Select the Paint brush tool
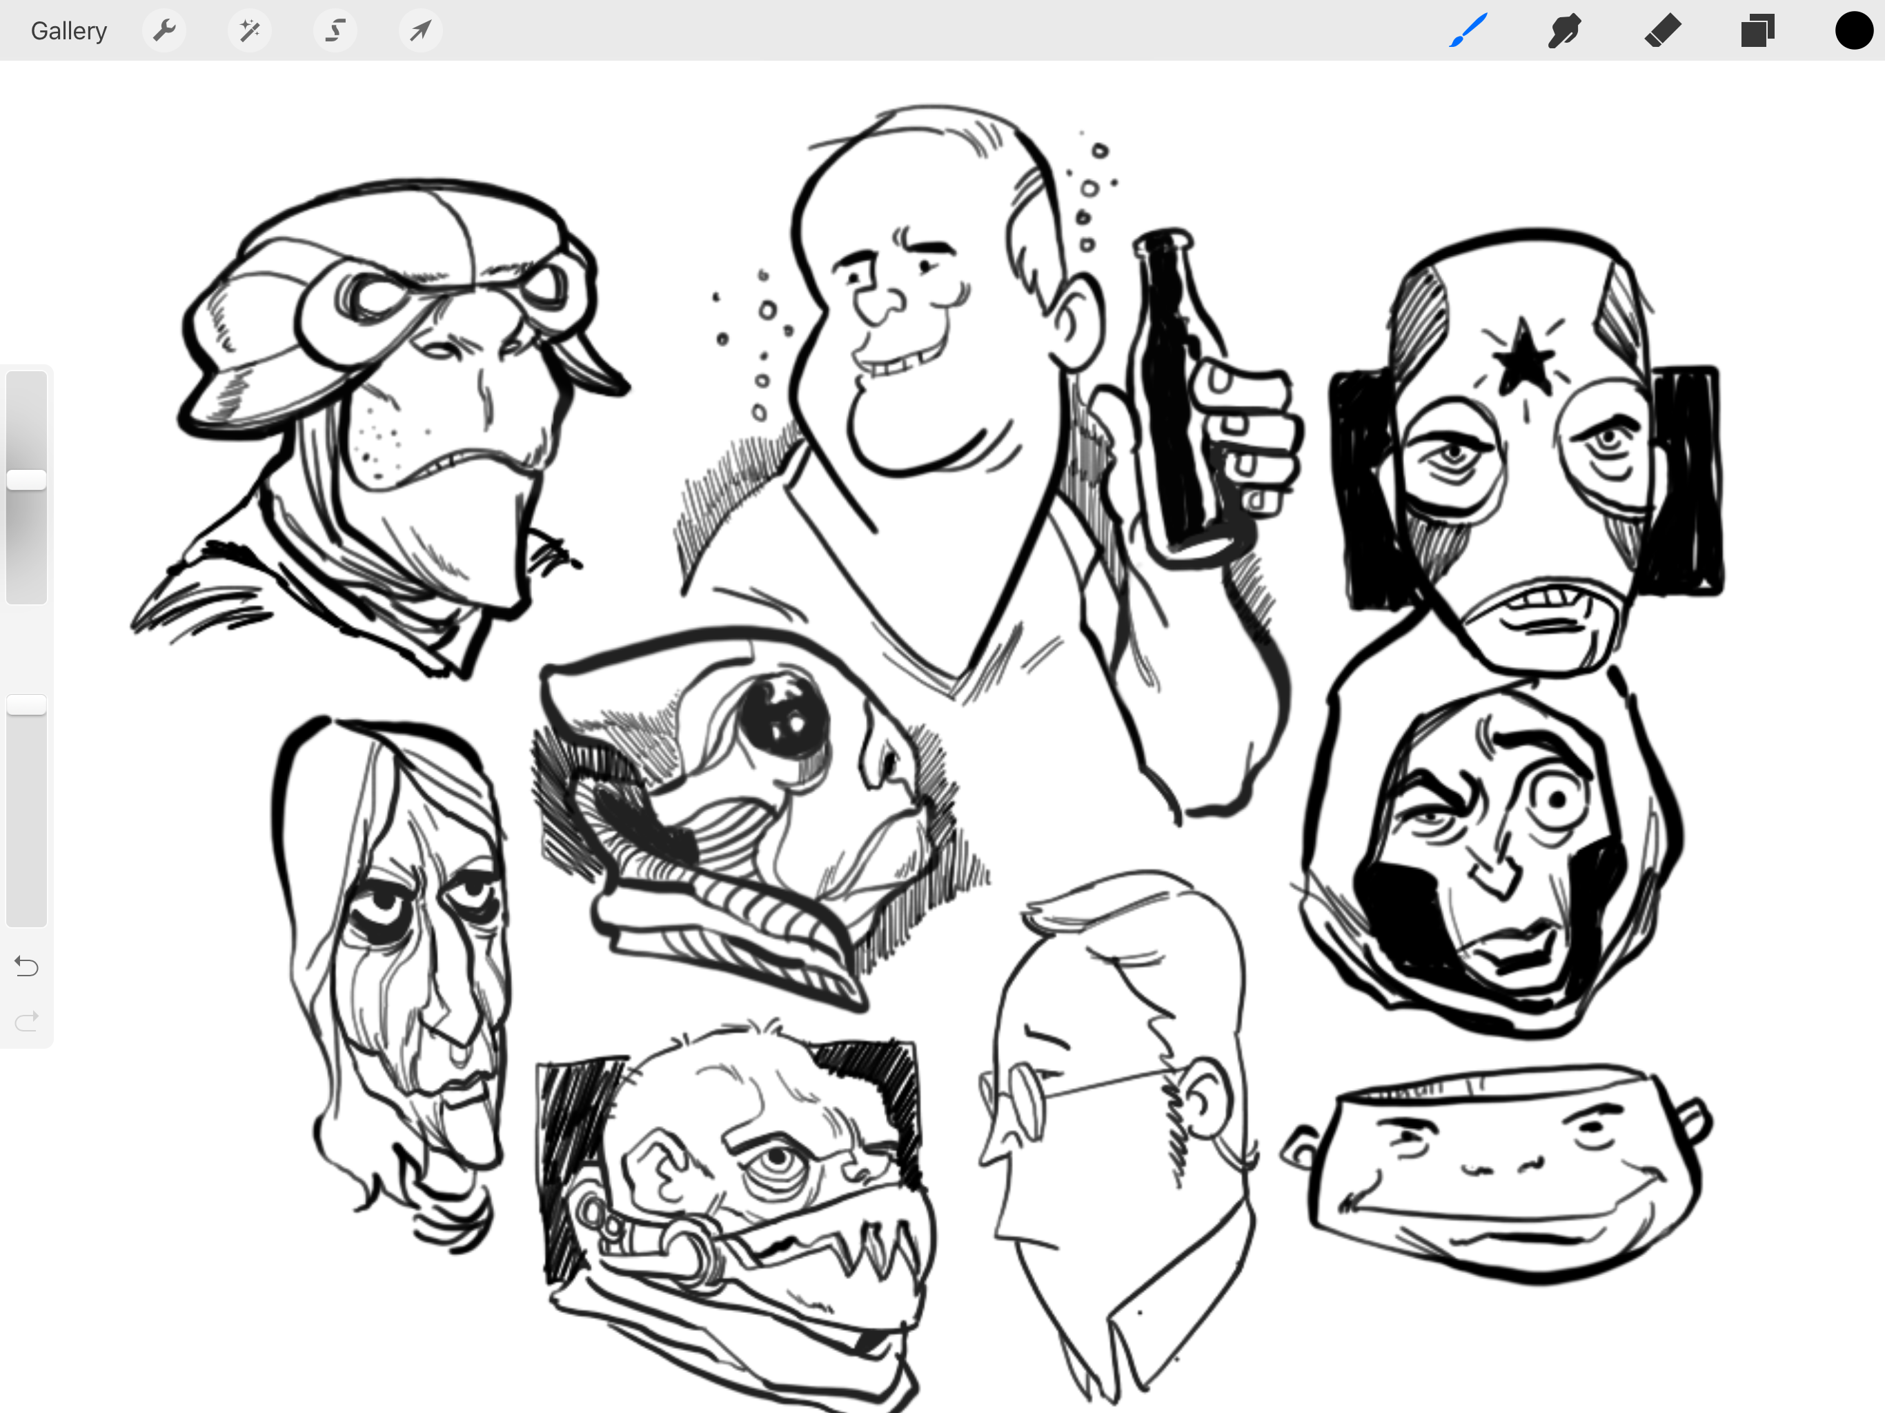The width and height of the screenshot is (1885, 1413). (1468, 32)
